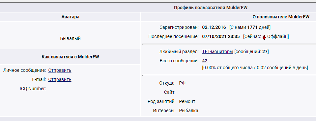Open the E-mail Отправить link
This screenshot has width=316, height=121.
pyautogui.click(x=60, y=79)
